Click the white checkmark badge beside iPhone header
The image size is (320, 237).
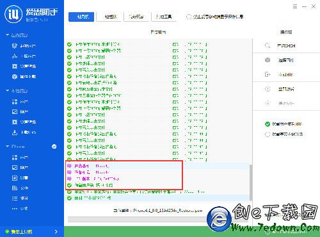click(x=54, y=146)
